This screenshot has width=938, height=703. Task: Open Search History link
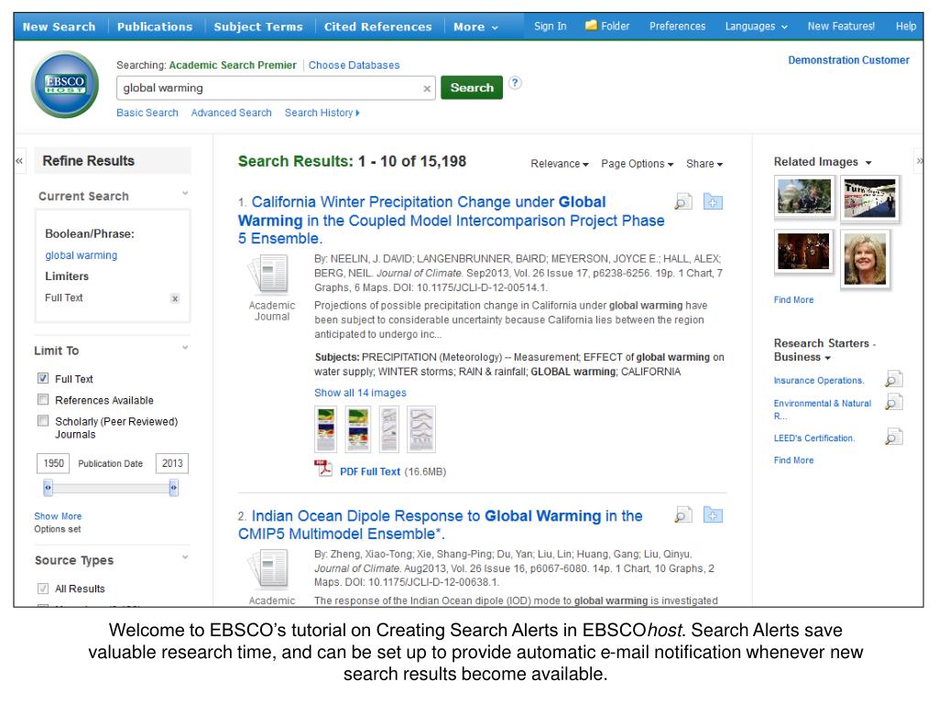point(322,113)
